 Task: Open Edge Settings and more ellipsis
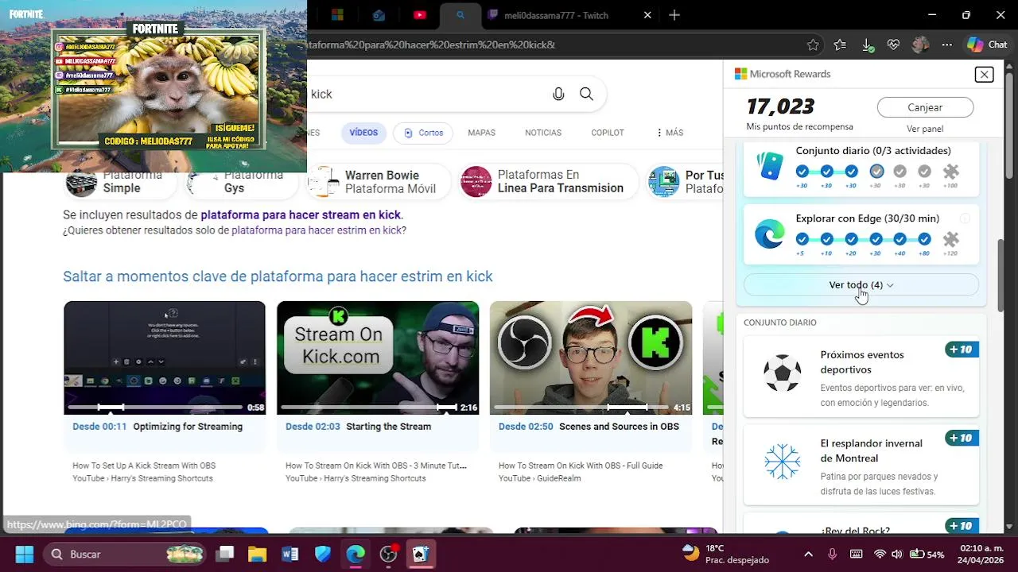point(946,45)
